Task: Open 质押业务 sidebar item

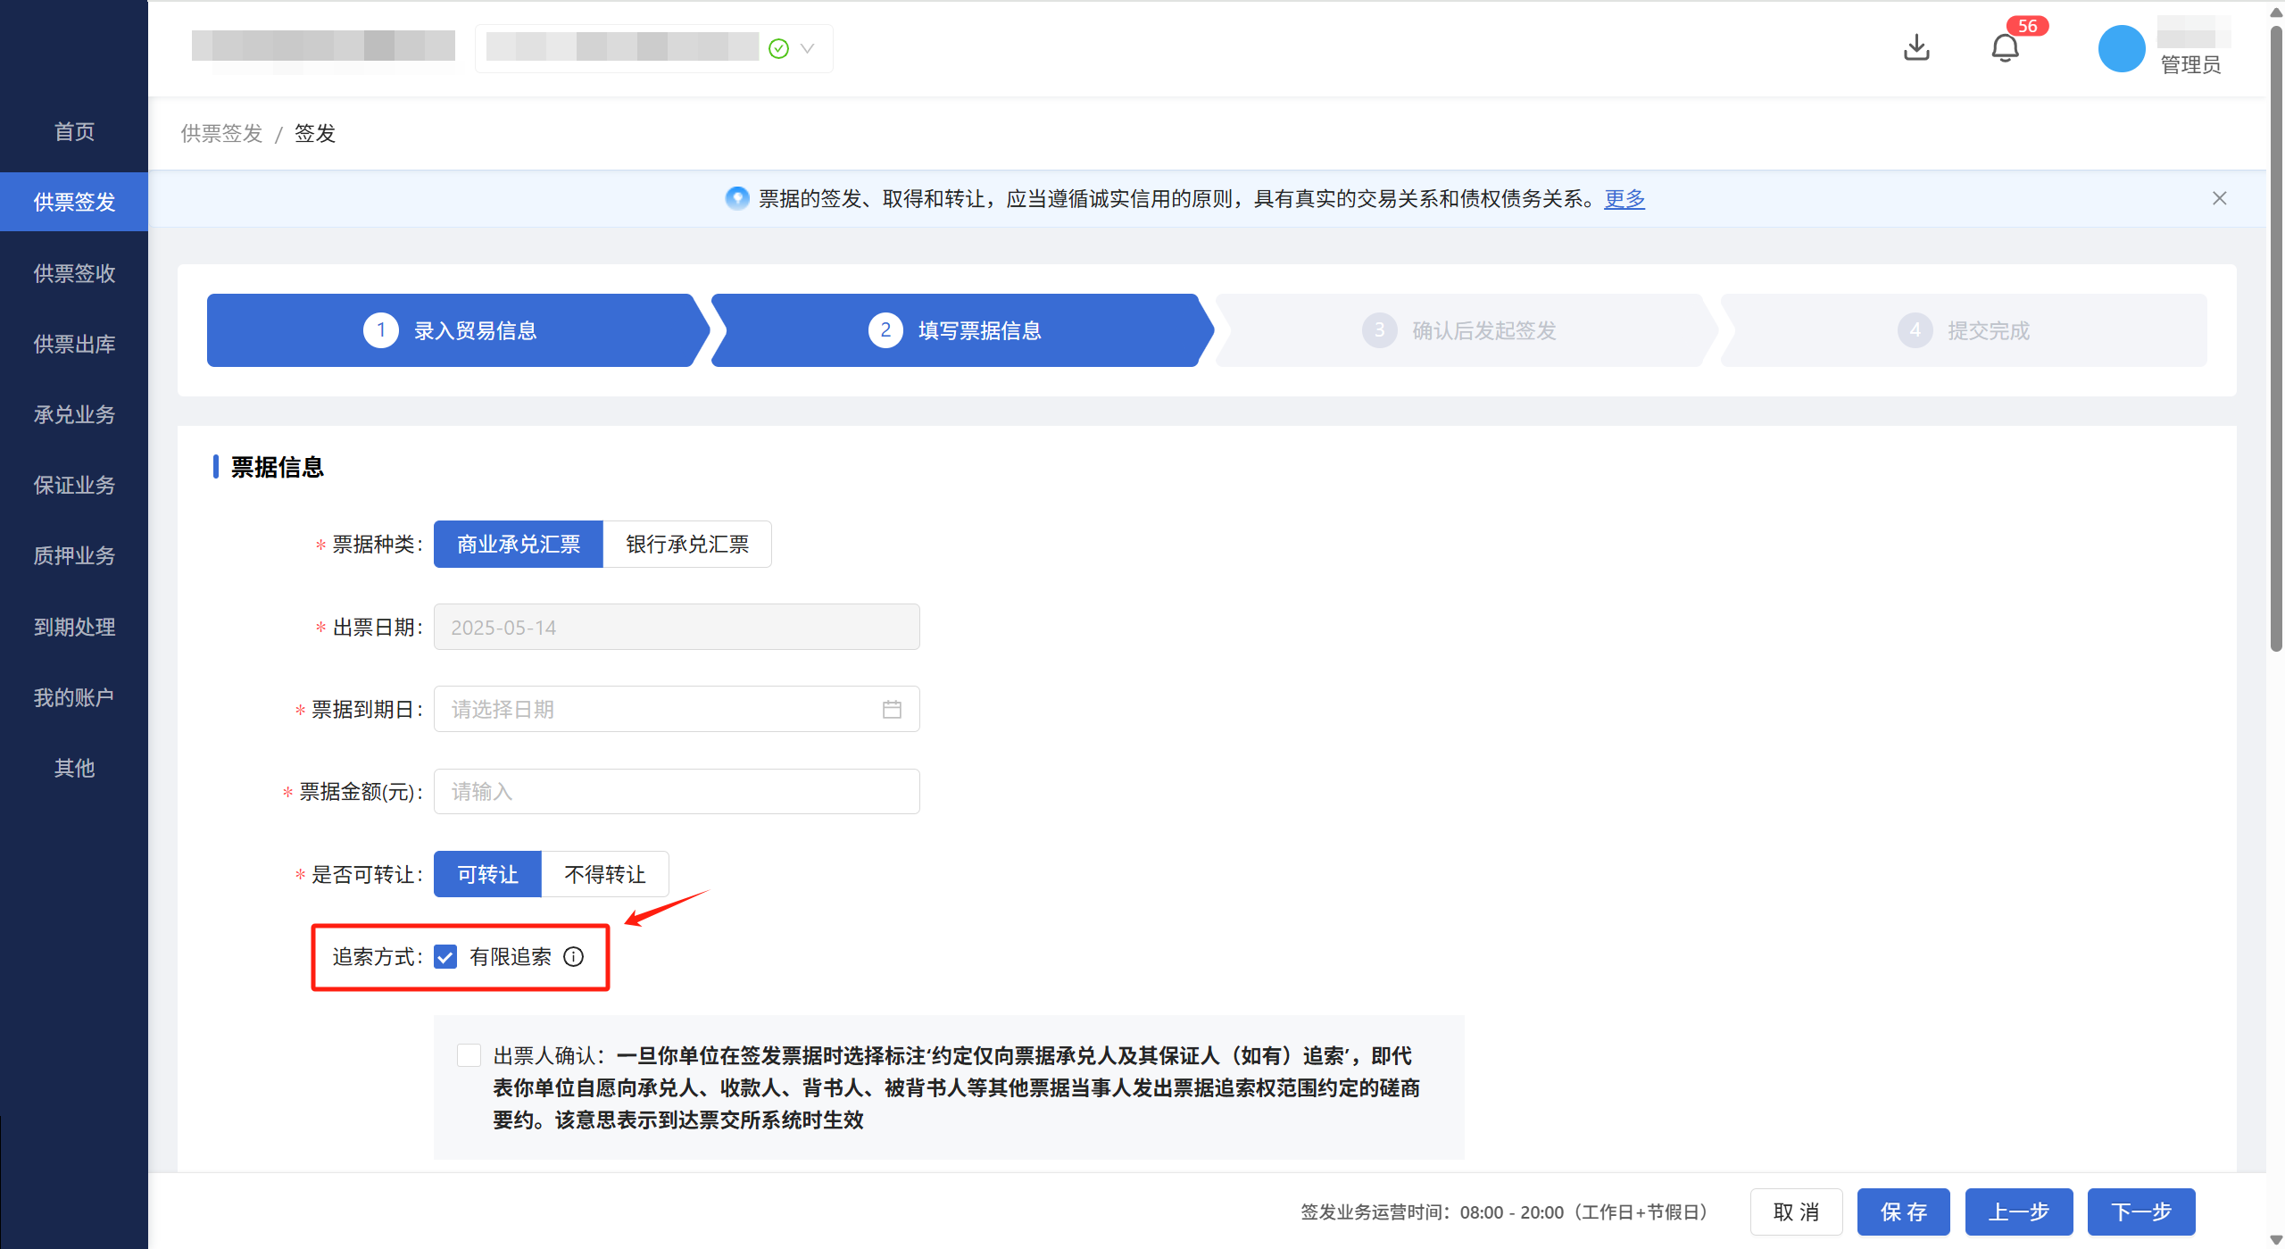Action: click(74, 555)
